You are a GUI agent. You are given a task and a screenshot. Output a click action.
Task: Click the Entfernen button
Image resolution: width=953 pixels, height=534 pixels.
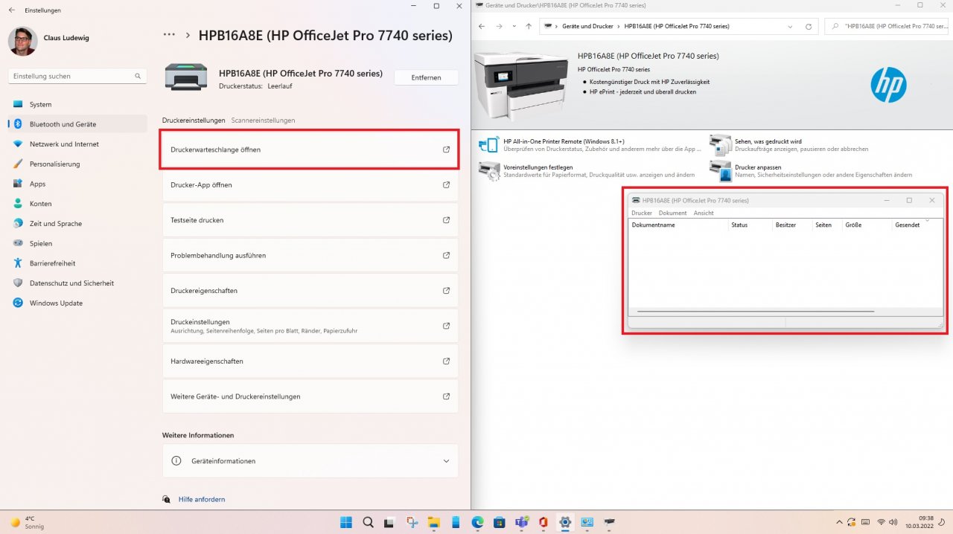(x=426, y=77)
